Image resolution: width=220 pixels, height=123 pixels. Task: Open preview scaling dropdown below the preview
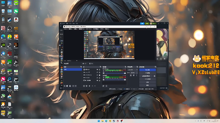[x=77, y=61]
